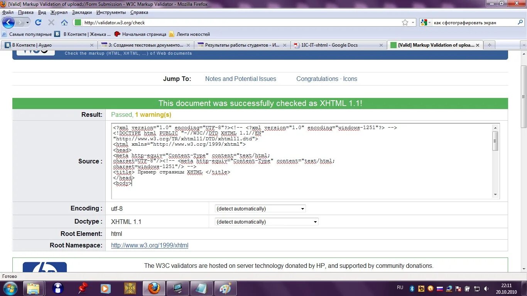Click the search field with 'как сфотографировать экран'
527x296 pixels.
[x=474, y=23]
